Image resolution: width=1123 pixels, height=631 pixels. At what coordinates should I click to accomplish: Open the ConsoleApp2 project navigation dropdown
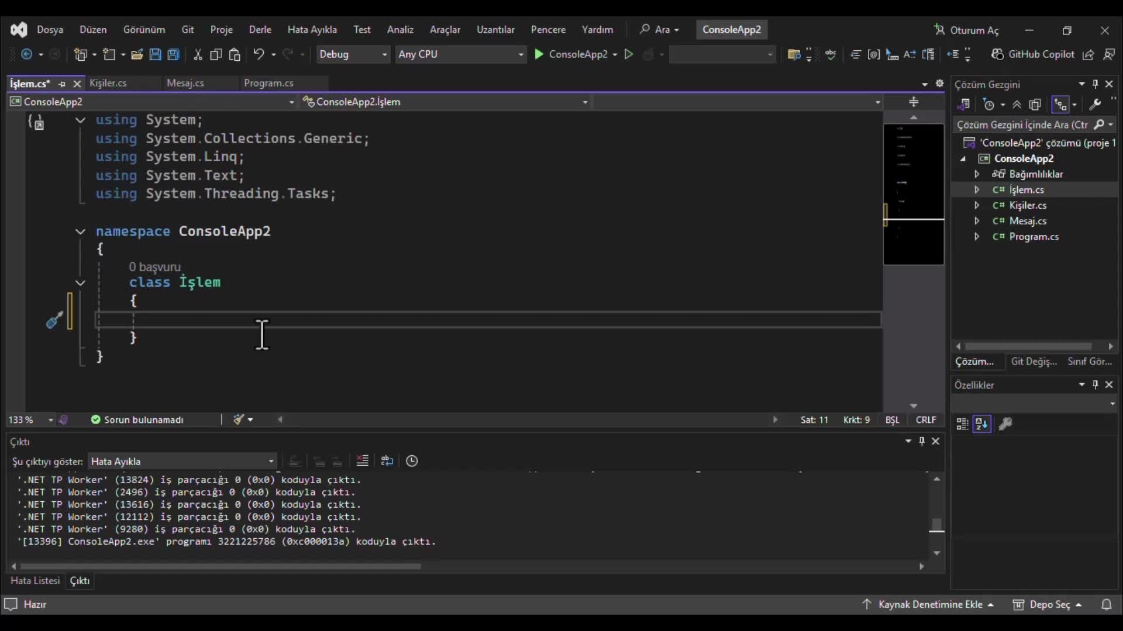click(152, 102)
